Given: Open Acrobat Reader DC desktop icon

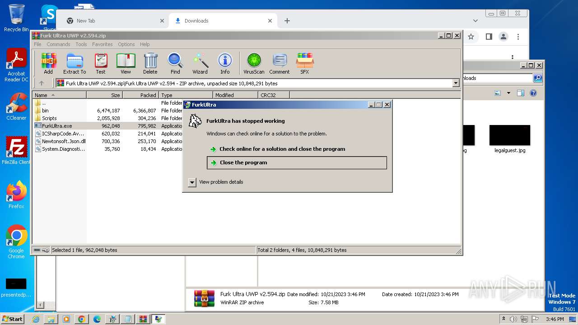Looking at the screenshot, I should tap(16, 65).
